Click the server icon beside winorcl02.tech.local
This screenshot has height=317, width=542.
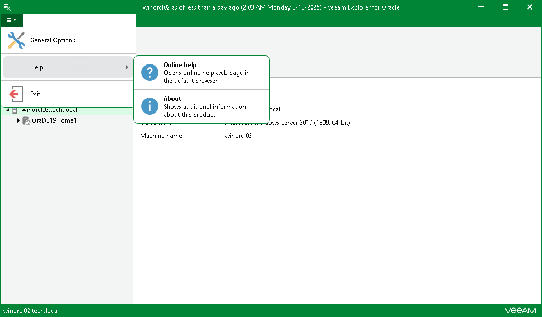pyautogui.click(x=15, y=110)
